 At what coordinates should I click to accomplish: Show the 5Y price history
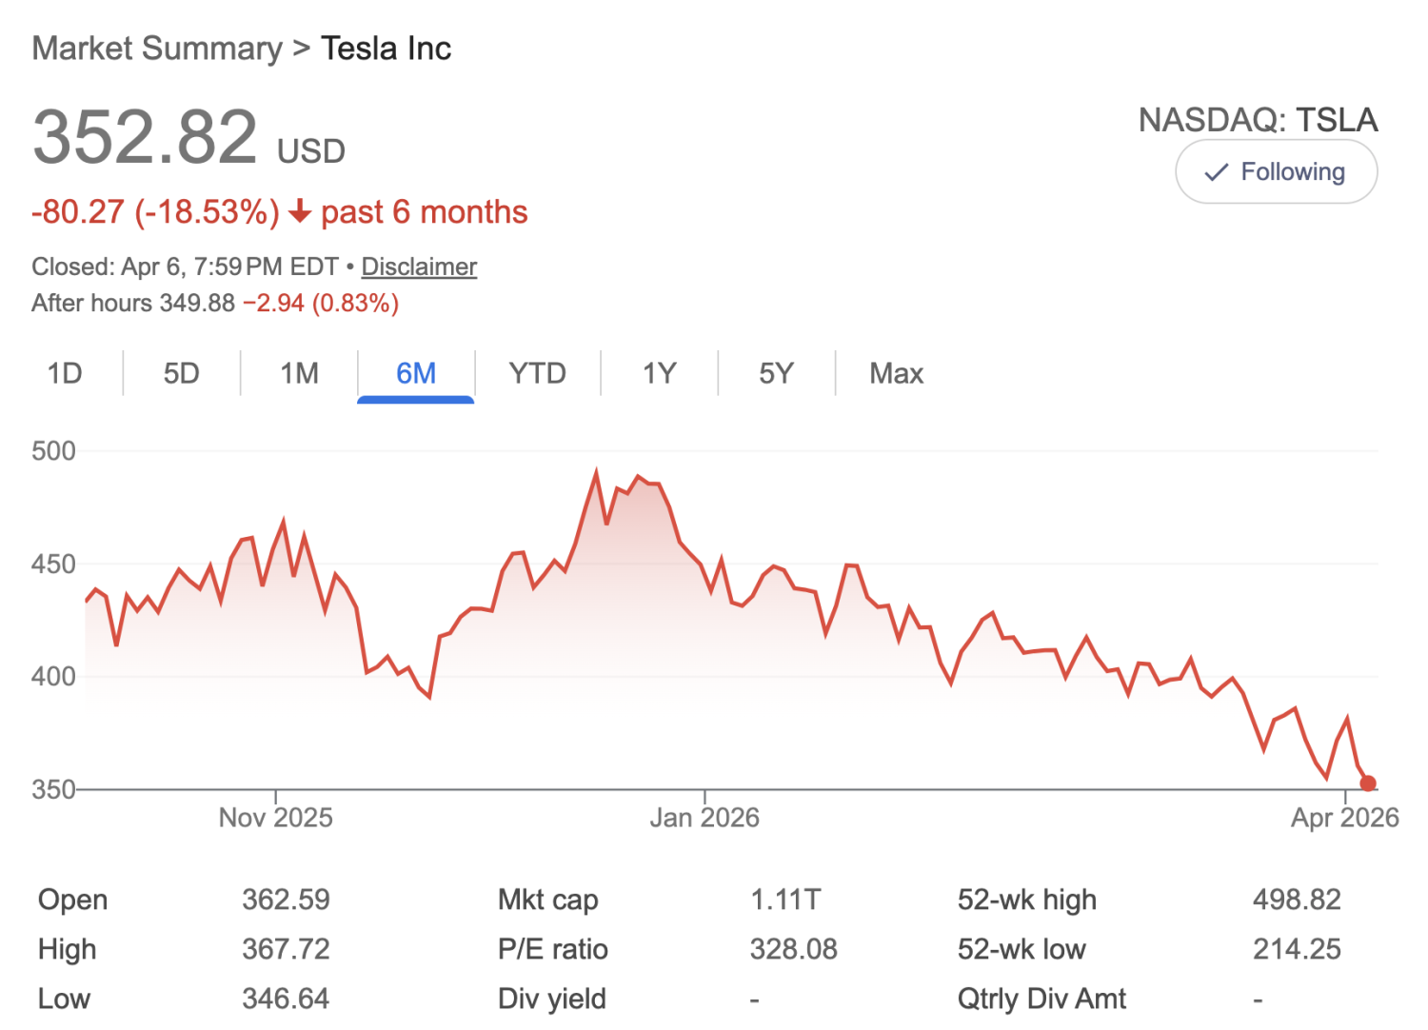[x=775, y=373]
